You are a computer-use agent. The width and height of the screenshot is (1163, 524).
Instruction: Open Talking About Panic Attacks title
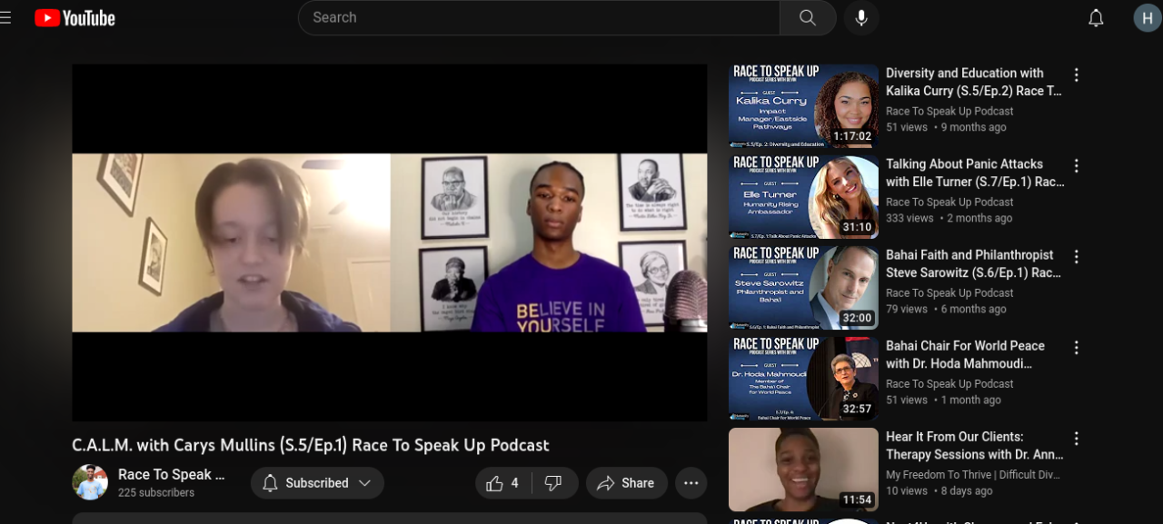tap(974, 173)
